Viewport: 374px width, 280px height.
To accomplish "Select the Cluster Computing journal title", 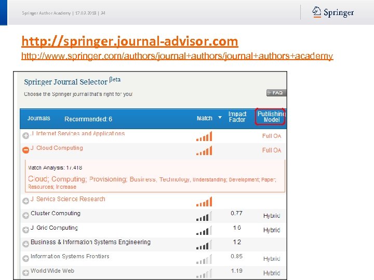I will (56, 213).
